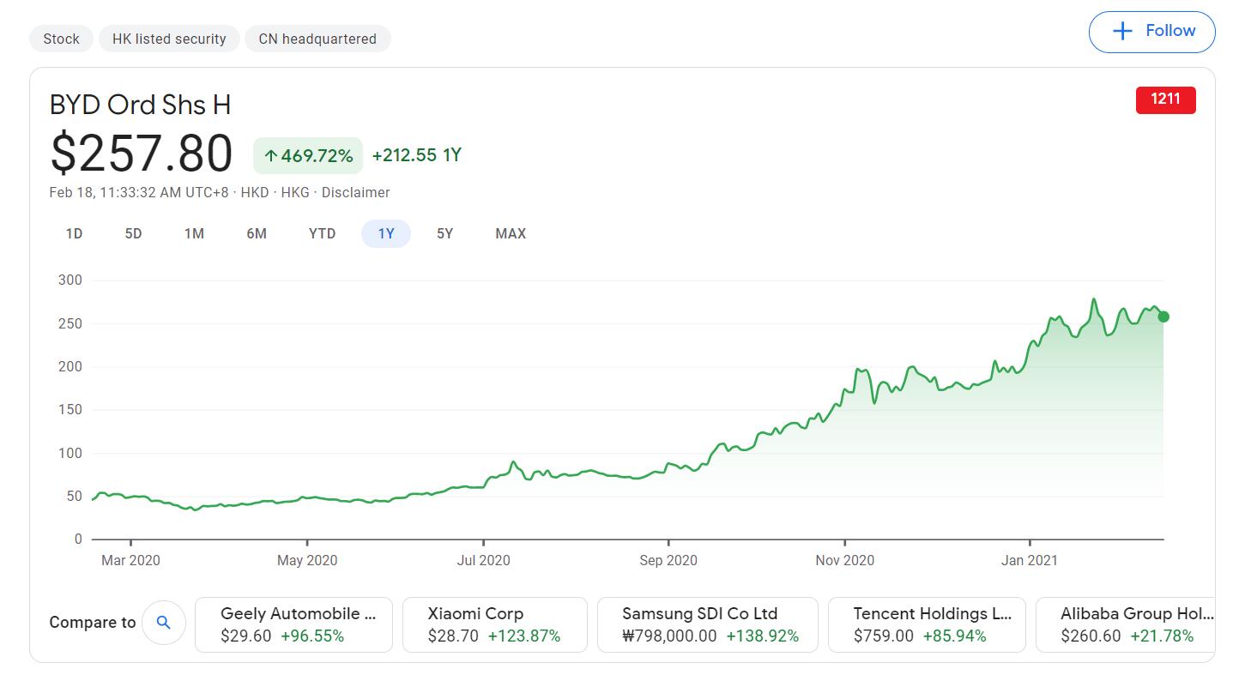This screenshot has width=1245, height=675.
Task: Compare with Tencent Holdings
Action: [x=927, y=624]
